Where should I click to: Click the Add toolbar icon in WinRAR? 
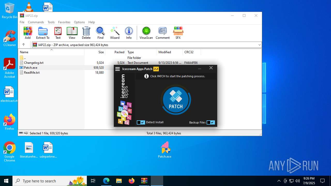[28, 33]
